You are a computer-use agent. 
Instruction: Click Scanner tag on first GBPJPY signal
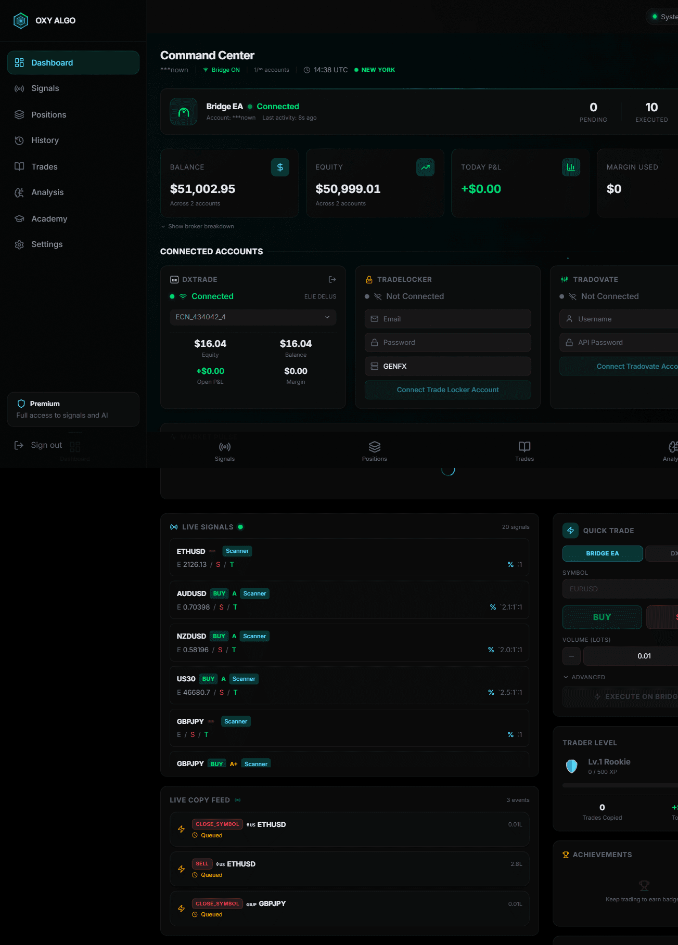pos(236,721)
